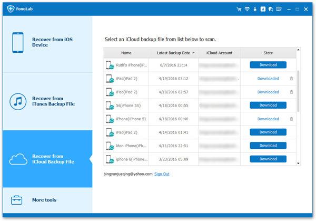Click the State column header
The height and width of the screenshot is (221, 316).
click(x=268, y=53)
